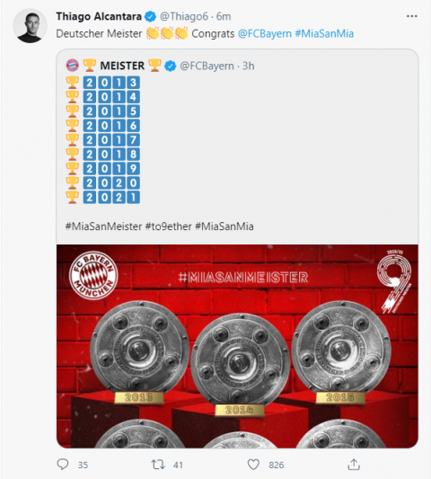The image size is (431, 479).
Task: Click the 3h timestamp of quoted tweet
Action: pyautogui.click(x=248, y=66)
